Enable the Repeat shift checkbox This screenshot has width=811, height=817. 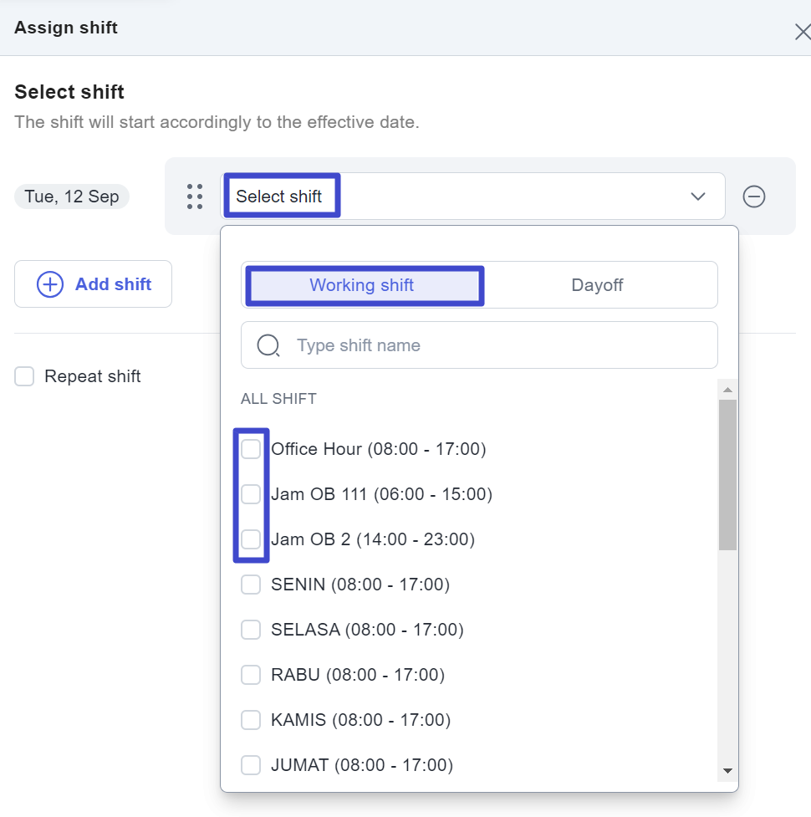(25, 376)
